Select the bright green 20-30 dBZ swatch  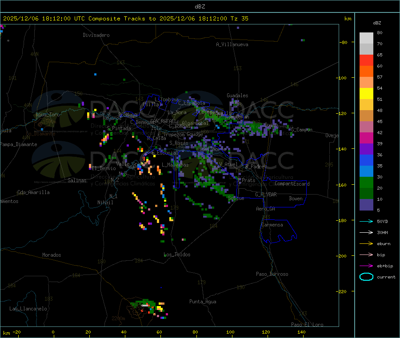[366, 182]
